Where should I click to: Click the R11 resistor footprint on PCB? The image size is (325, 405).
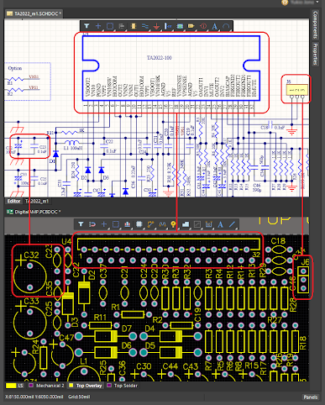[101, 325]
